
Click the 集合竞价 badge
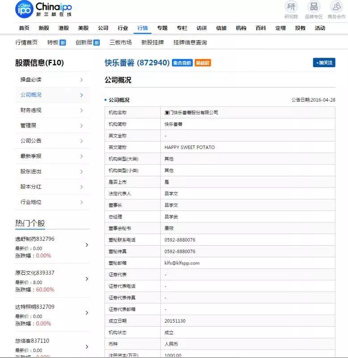pyautogui.click(x=182, y=63)
